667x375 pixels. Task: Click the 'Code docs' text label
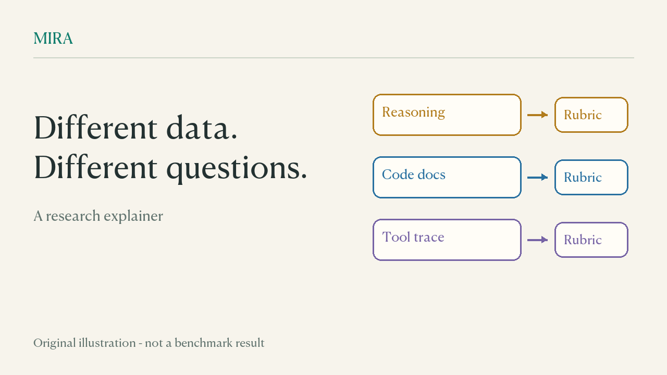point(414,174)
